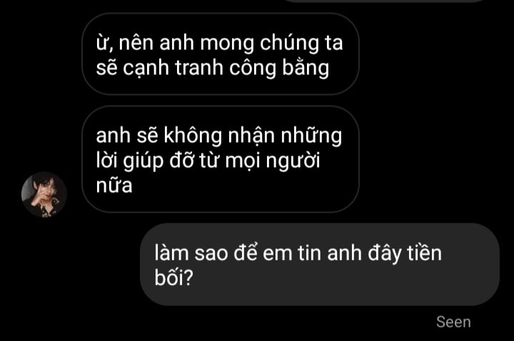Click the 'Seen' status label
This screenshot has height=341, width=514.
(453, 322)
